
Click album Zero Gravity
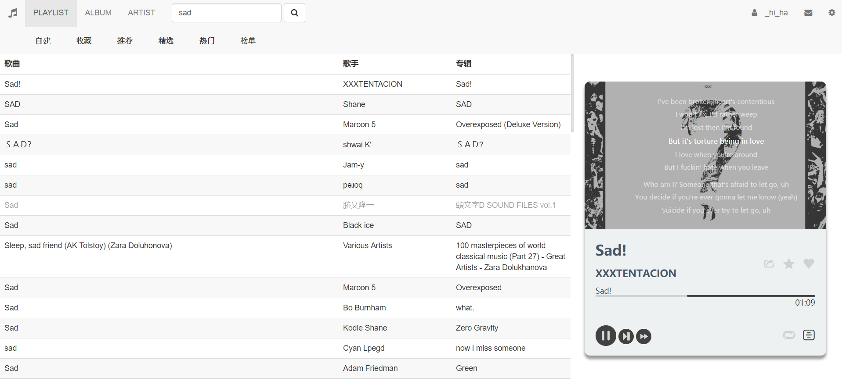477,328
